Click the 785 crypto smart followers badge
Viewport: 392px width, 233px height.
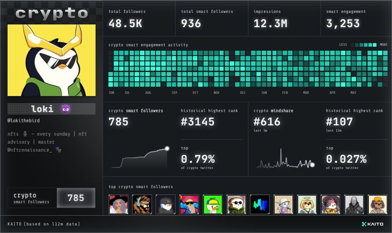pyautogui.click(x=51, y=198)
